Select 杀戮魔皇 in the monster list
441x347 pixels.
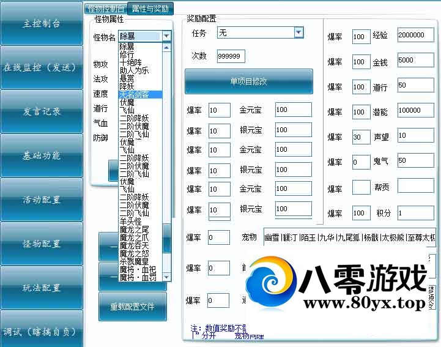140,261
